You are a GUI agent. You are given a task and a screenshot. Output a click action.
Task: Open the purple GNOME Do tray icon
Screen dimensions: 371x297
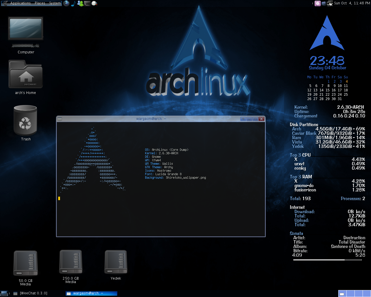(x=318, y=3)
